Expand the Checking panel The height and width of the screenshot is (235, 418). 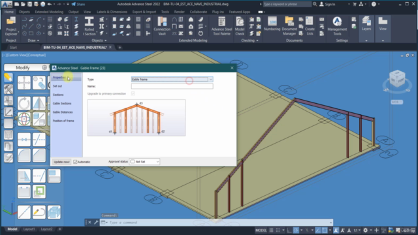click(x=249, y=40)
